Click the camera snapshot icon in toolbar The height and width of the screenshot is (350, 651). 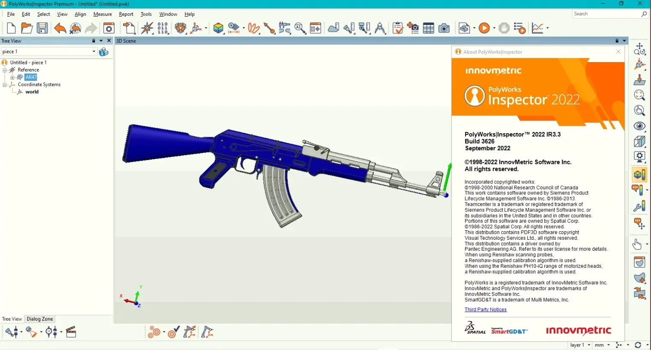click(x=444, y=29)
